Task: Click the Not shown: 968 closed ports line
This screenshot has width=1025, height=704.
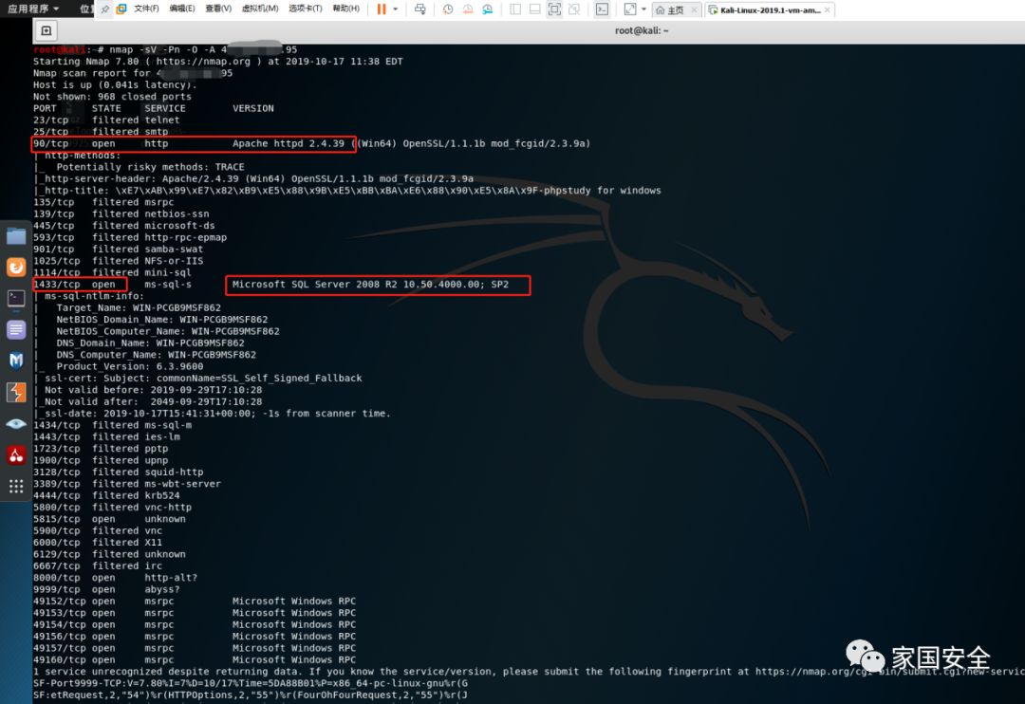Action: click(112, 97)
